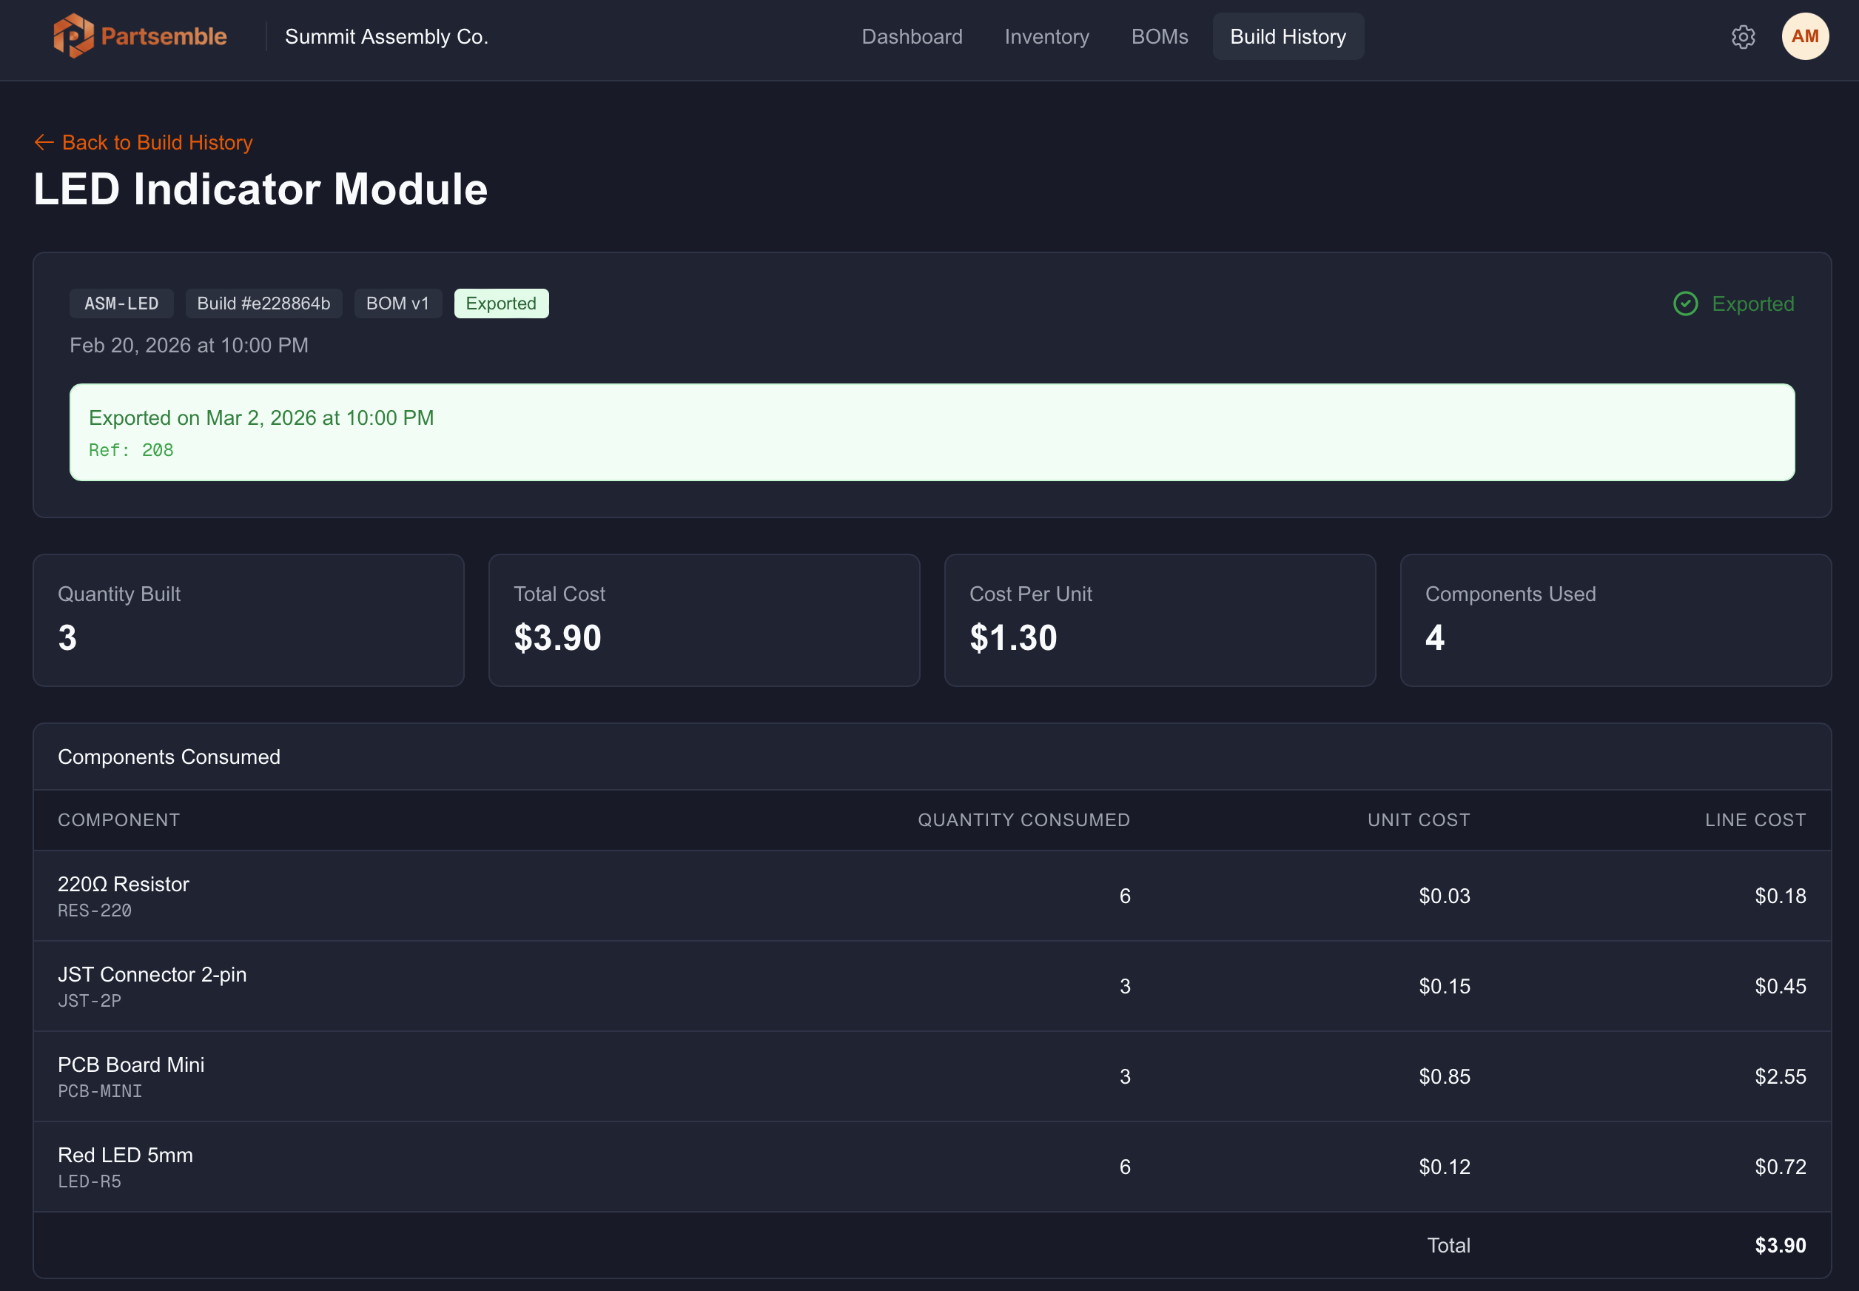Select the BOMs navigation tab
Image resolution: width=1859 pixels, height=1291 pixels.
click(1160, 36)
